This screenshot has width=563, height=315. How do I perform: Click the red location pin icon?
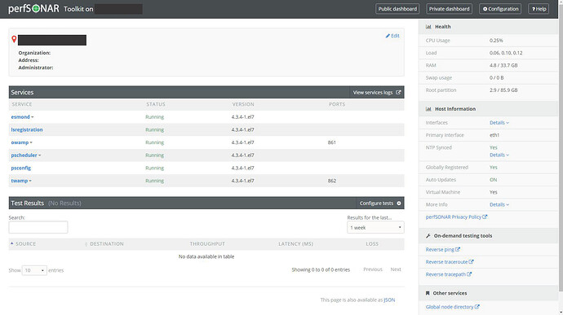click(14, 39)
